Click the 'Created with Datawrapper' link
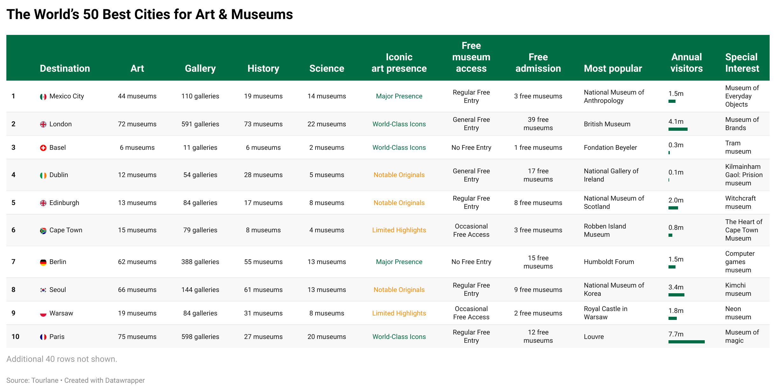776x391 pixels. click(105, 380)
